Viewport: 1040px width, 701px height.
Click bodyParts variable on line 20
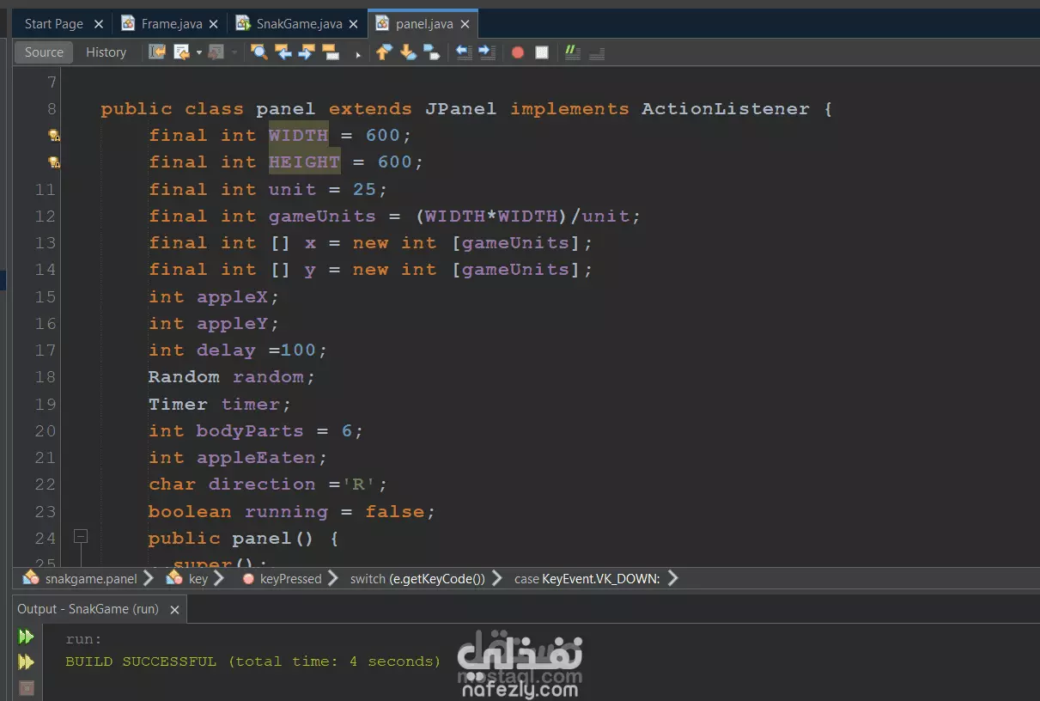pos(250,431)
